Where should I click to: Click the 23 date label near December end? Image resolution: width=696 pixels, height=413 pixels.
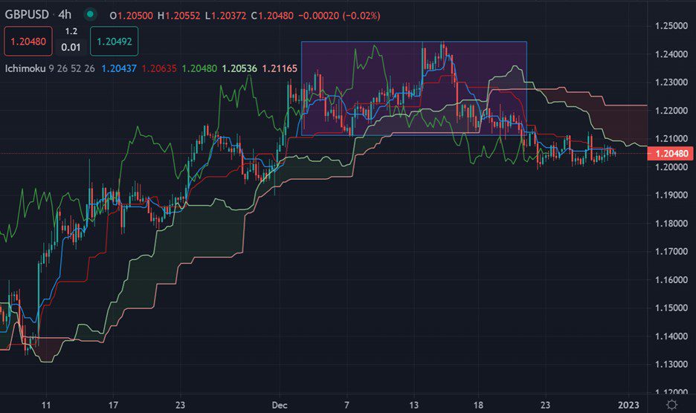[545, 405]
